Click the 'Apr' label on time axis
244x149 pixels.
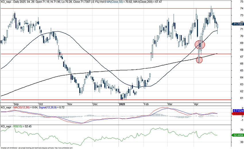pos(196,104)
